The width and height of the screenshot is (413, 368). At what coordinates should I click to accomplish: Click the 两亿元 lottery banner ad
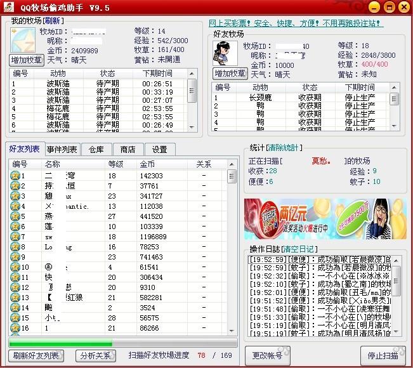[x=325, y=219]
